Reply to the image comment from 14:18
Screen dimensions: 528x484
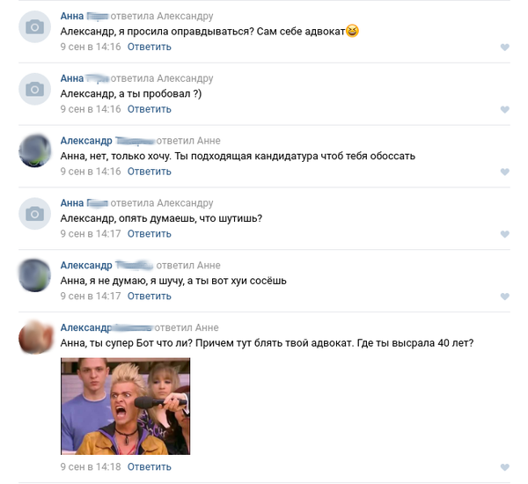click(150, 466)
